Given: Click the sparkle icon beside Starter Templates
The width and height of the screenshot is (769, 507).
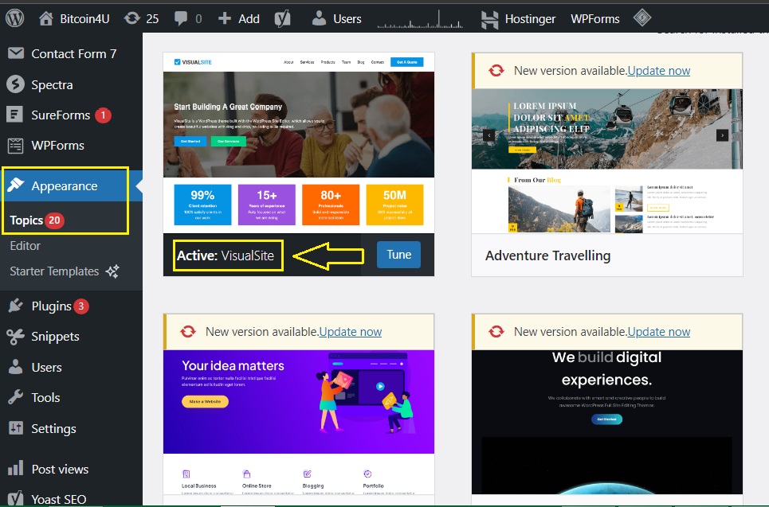Looking at the screenshot, I should click(x=112, y=271).
